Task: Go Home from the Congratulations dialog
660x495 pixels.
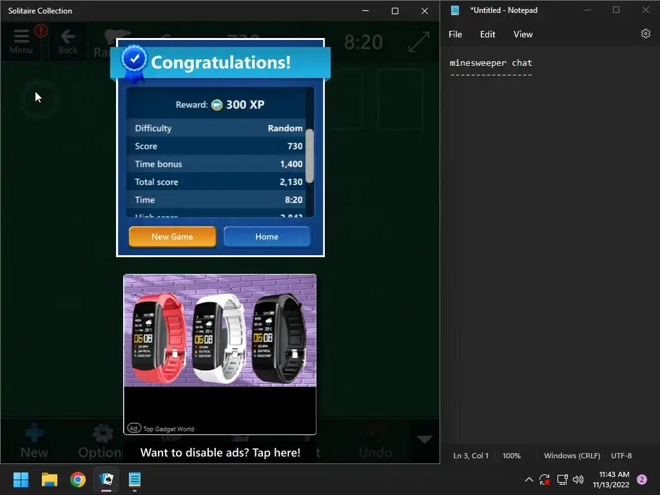Action: tap(267, 237)
